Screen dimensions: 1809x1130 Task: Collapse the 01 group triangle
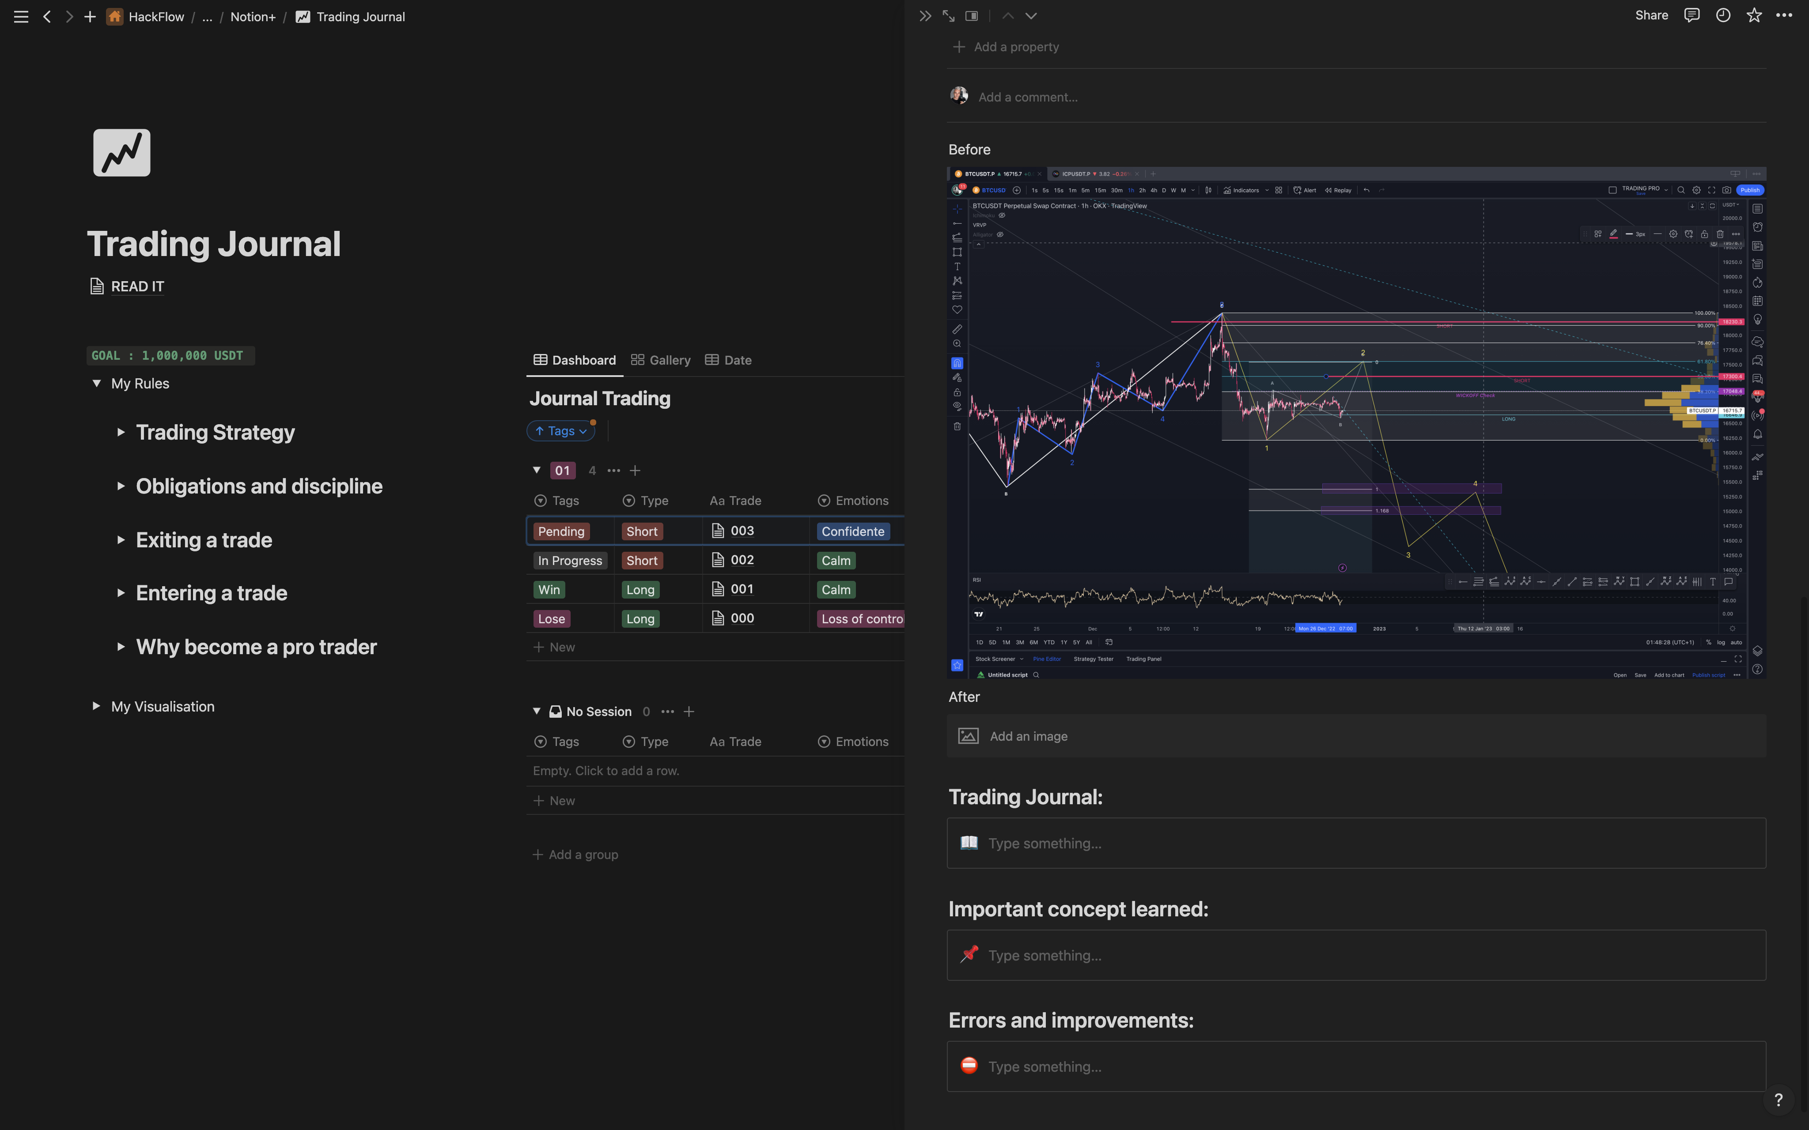[x=537, y=470]
